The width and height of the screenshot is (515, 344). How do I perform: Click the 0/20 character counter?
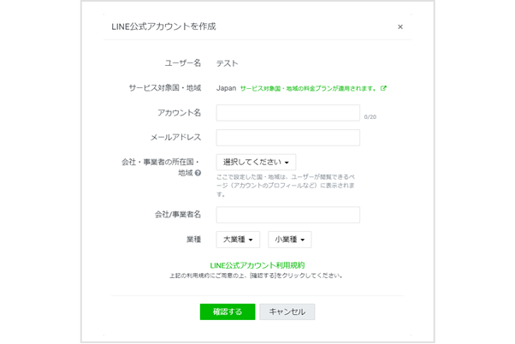coord(370,116)
